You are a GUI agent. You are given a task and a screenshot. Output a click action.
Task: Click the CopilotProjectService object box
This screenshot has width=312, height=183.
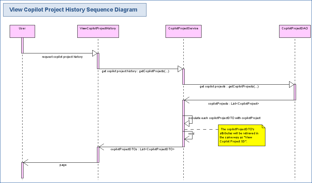183,31
